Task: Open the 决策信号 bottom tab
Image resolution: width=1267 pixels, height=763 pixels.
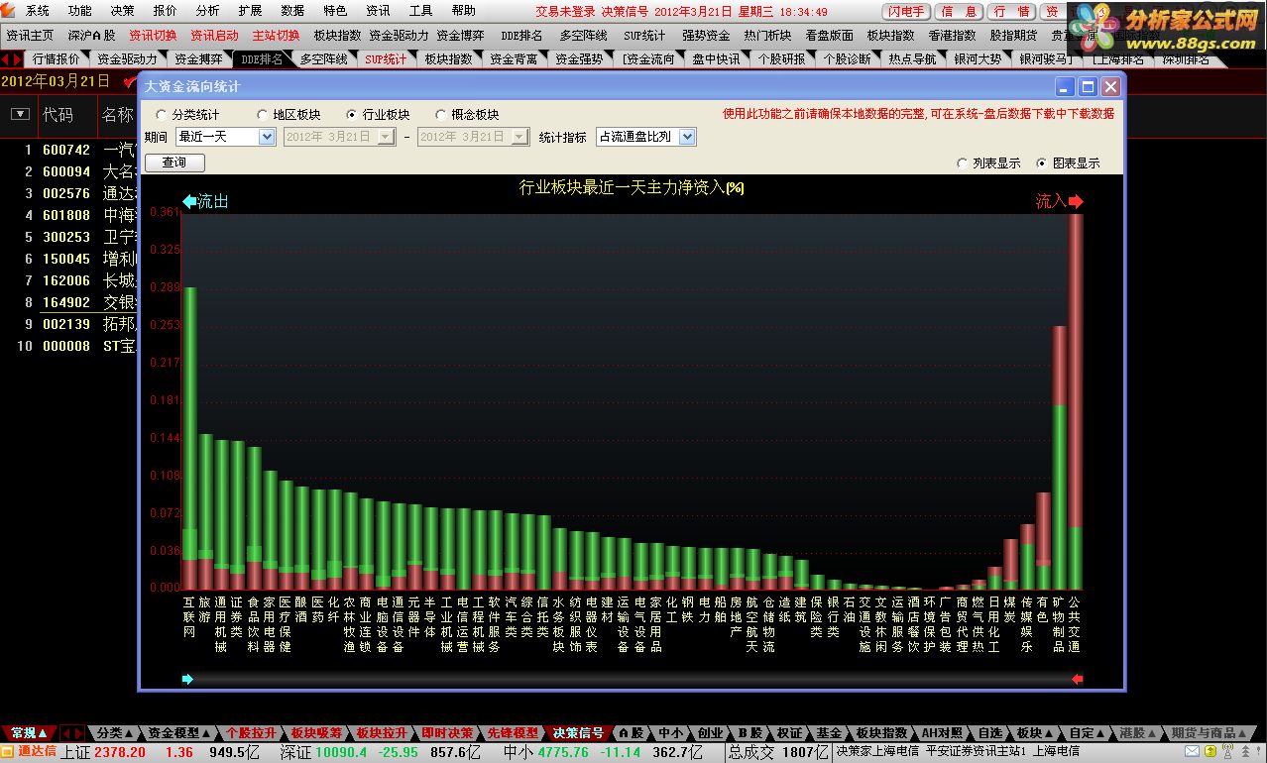Action: pyautogui.click(x=578, y=733)
